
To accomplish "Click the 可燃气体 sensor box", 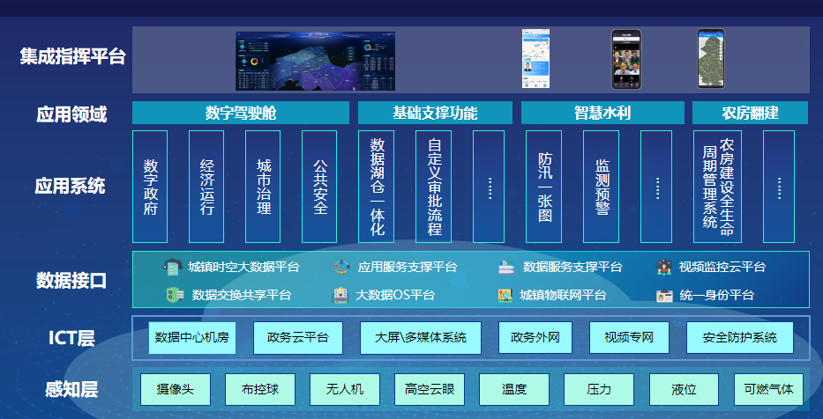I will coord(768,389).
